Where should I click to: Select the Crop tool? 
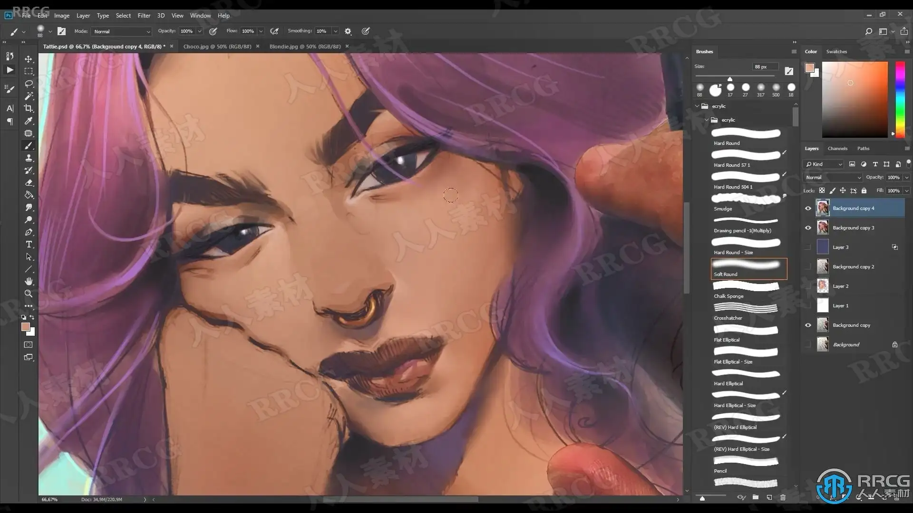(29, 108)
